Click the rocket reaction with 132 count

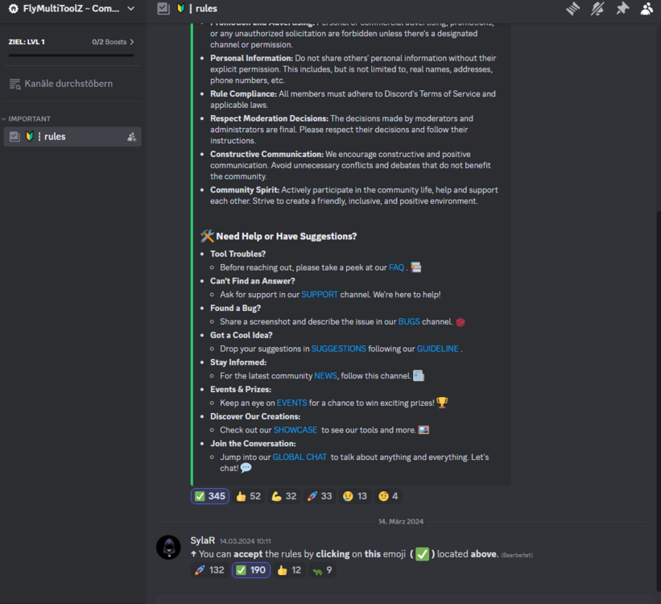[209, 570]
